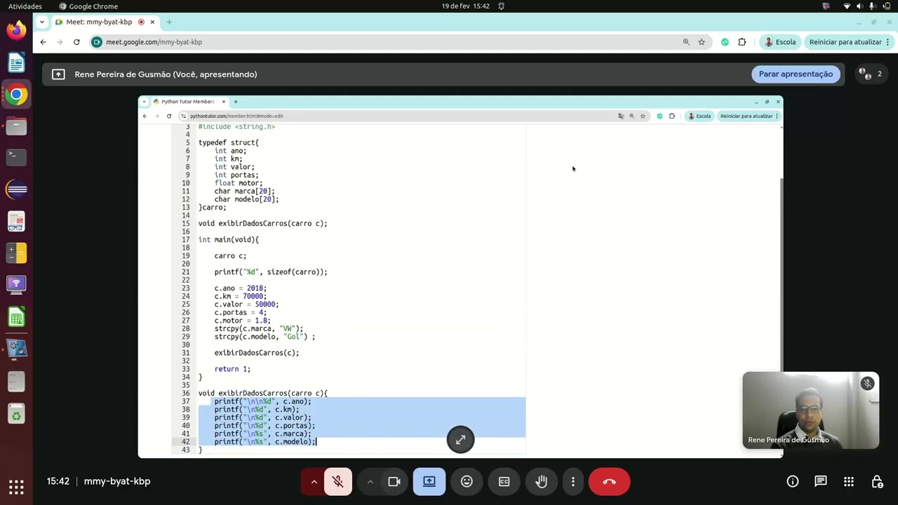Open Escola profile button
The image size is (898, 505).
tap(780, 42)
